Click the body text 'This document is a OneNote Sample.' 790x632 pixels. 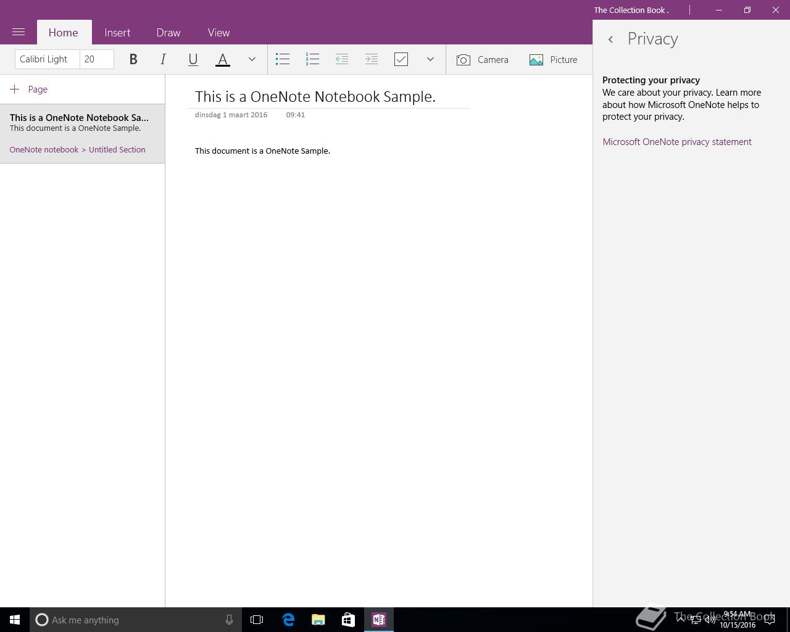[262, 151]
